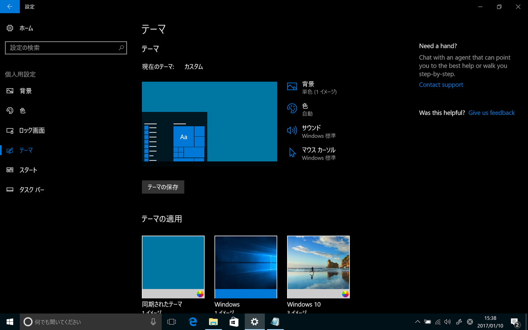Apply the Windows theme thumbnail
The image size is (528, 330).
point(246,267)
